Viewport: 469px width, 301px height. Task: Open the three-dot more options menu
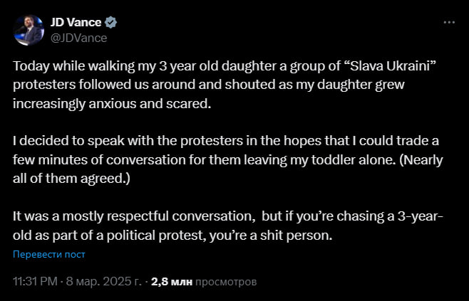point(449,22)
